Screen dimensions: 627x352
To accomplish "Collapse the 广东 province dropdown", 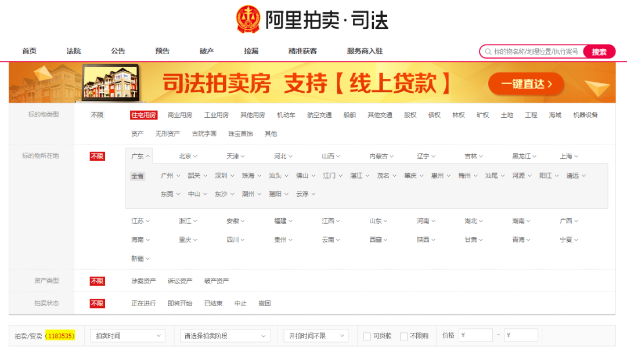I will pyautogui.click(x=140, y=156).
